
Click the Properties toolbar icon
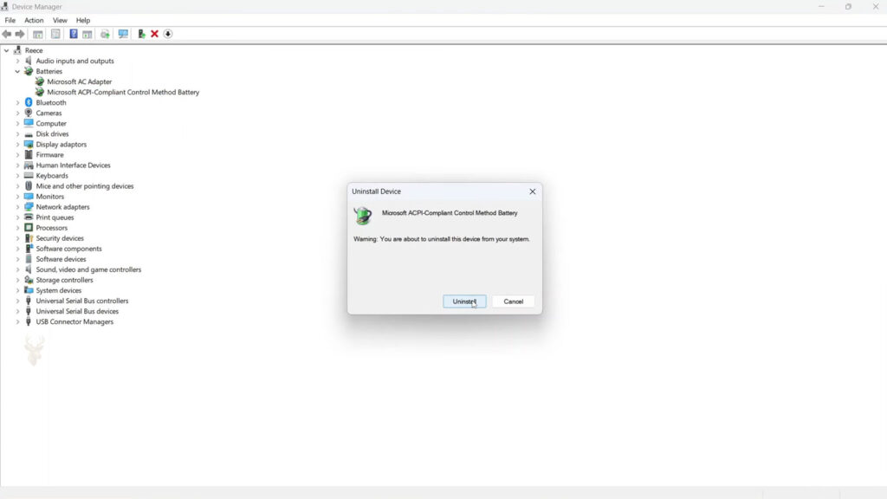coord(55,34)
